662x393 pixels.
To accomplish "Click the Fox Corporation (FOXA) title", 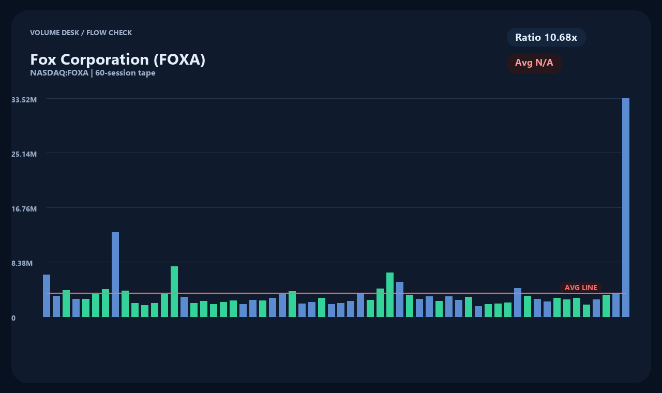I will click(x=118, y=59).
